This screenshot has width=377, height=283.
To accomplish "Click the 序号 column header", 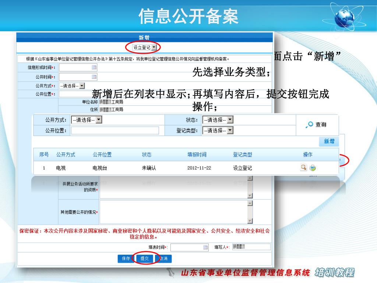I will click(x=44, y=154).
